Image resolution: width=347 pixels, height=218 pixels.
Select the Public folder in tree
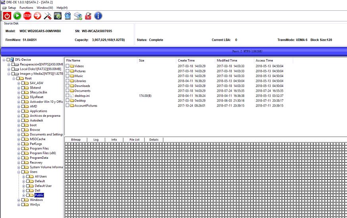39,195
